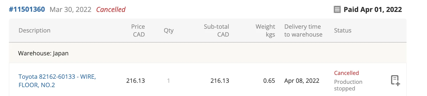Select the Description column header
The height and width of the screenshot is (96, 427).
[35, 30]
